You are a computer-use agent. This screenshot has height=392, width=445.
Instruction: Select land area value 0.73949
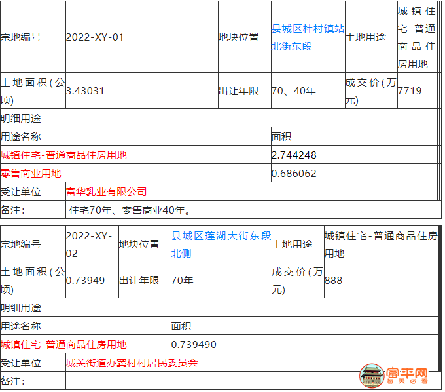coord(85,281)
